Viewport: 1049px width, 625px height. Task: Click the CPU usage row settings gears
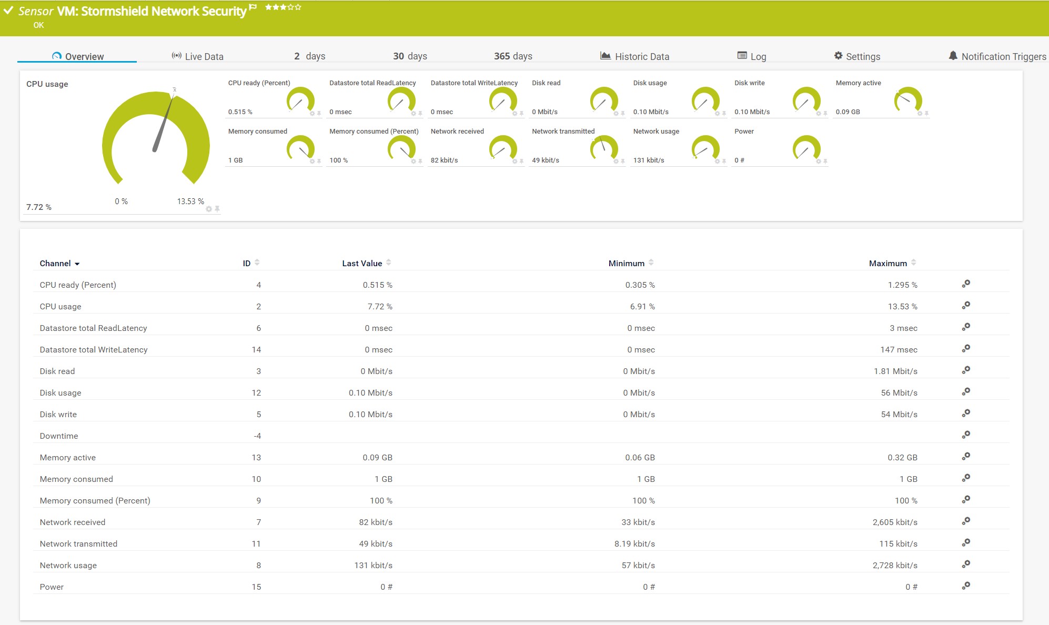tap(966, 306)
